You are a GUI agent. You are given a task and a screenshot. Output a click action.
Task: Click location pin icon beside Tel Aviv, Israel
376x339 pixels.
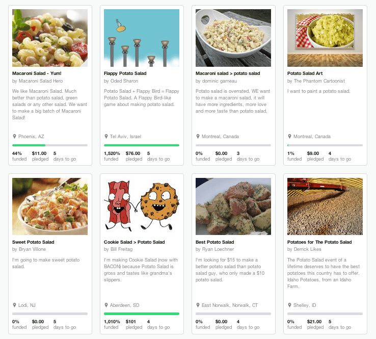106,137
